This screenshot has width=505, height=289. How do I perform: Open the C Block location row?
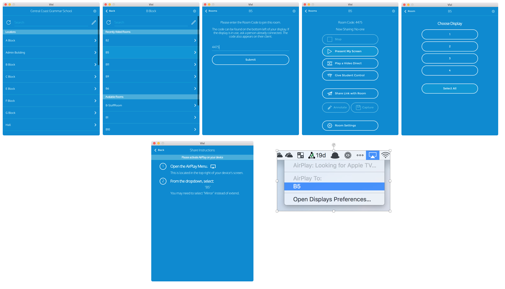click(51, 77)
